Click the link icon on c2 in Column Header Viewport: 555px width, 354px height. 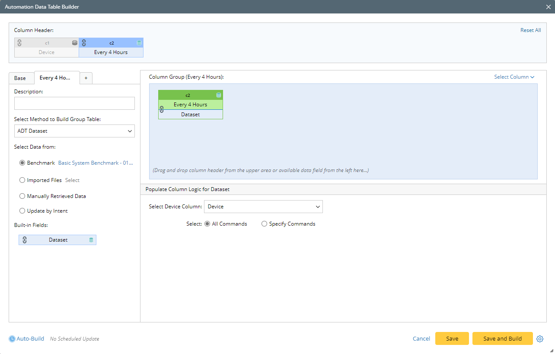point(84,43)
